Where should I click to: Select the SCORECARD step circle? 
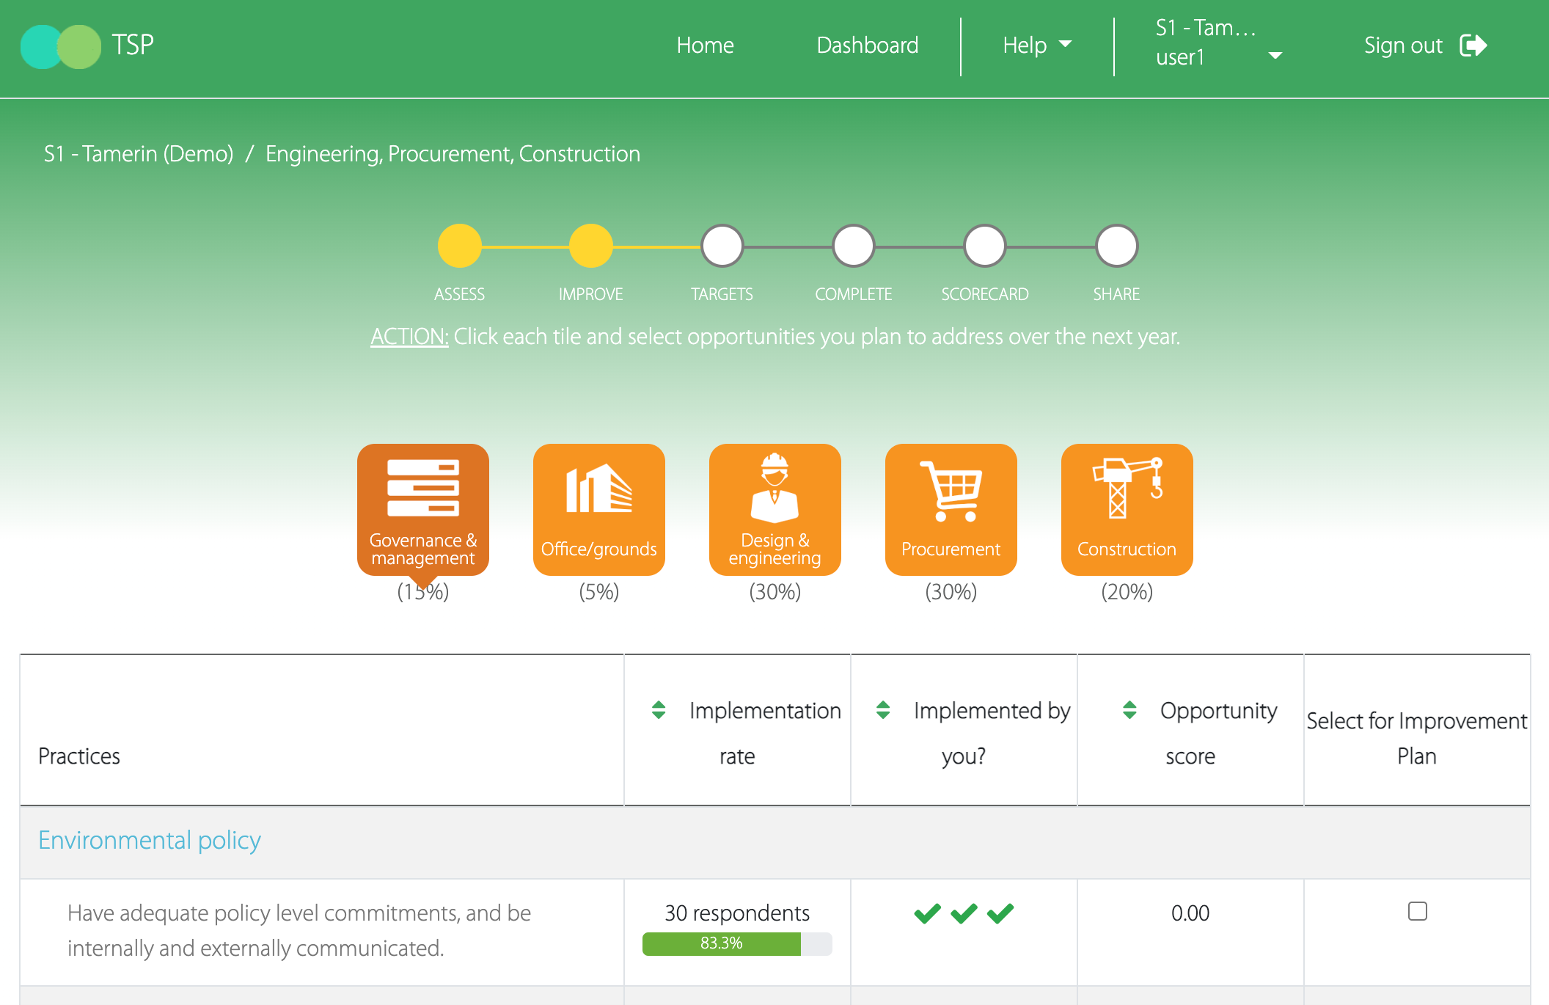[x=984, y=246]
